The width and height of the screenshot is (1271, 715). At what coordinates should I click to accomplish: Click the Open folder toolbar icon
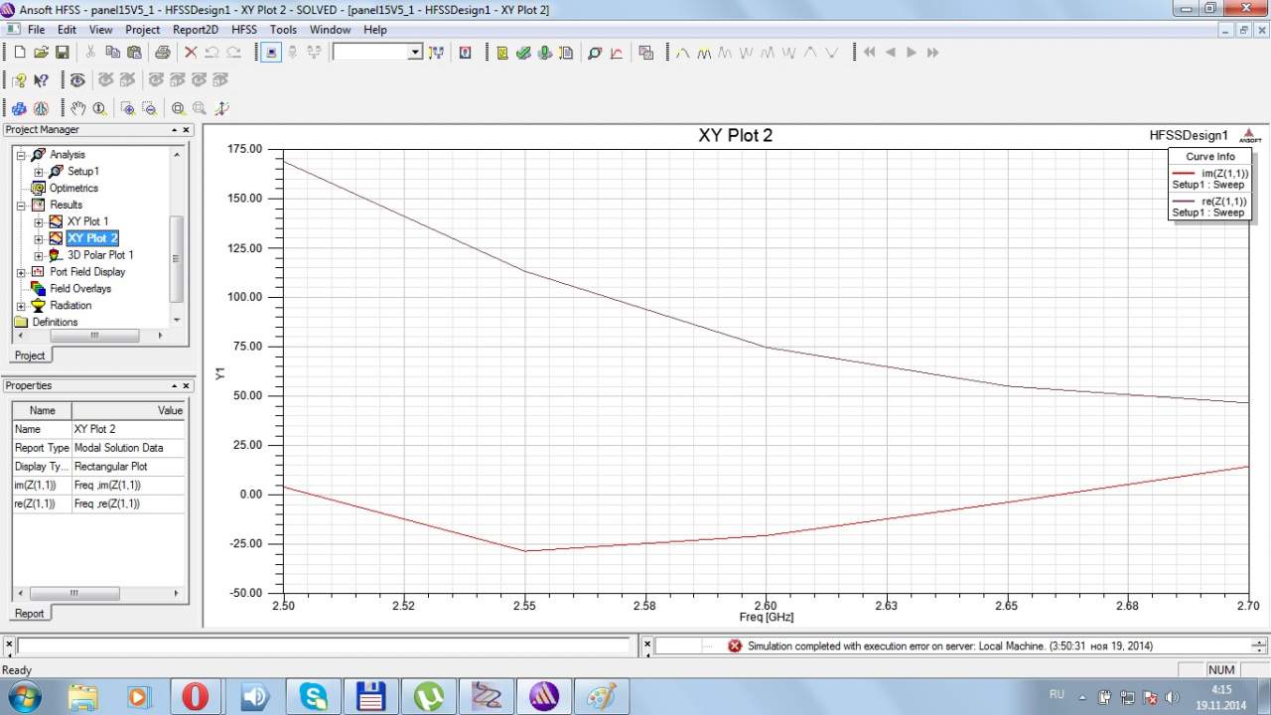41,53
